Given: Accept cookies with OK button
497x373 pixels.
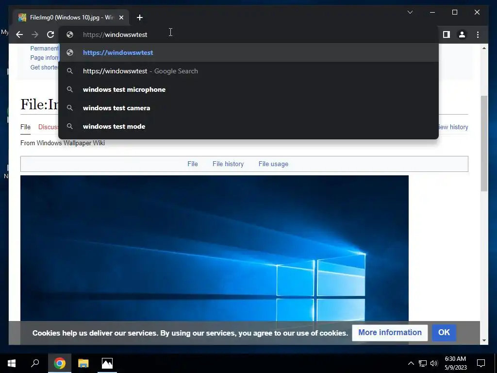Looking at the screenshot, I should [444, 332].
